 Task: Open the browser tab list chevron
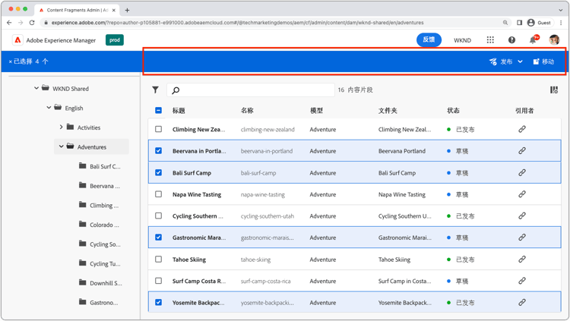click(561, 10)
